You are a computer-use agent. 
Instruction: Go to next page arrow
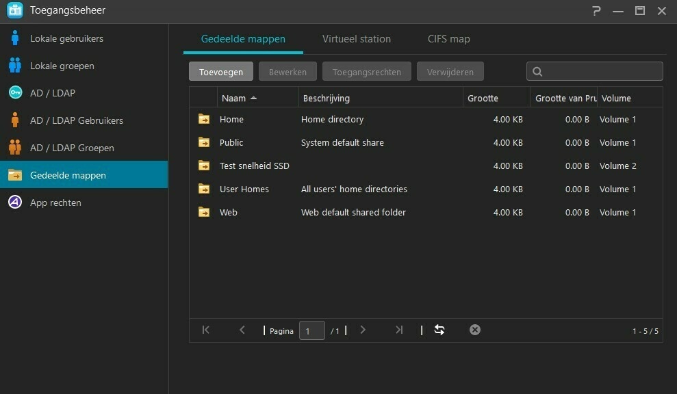[363, 330]
